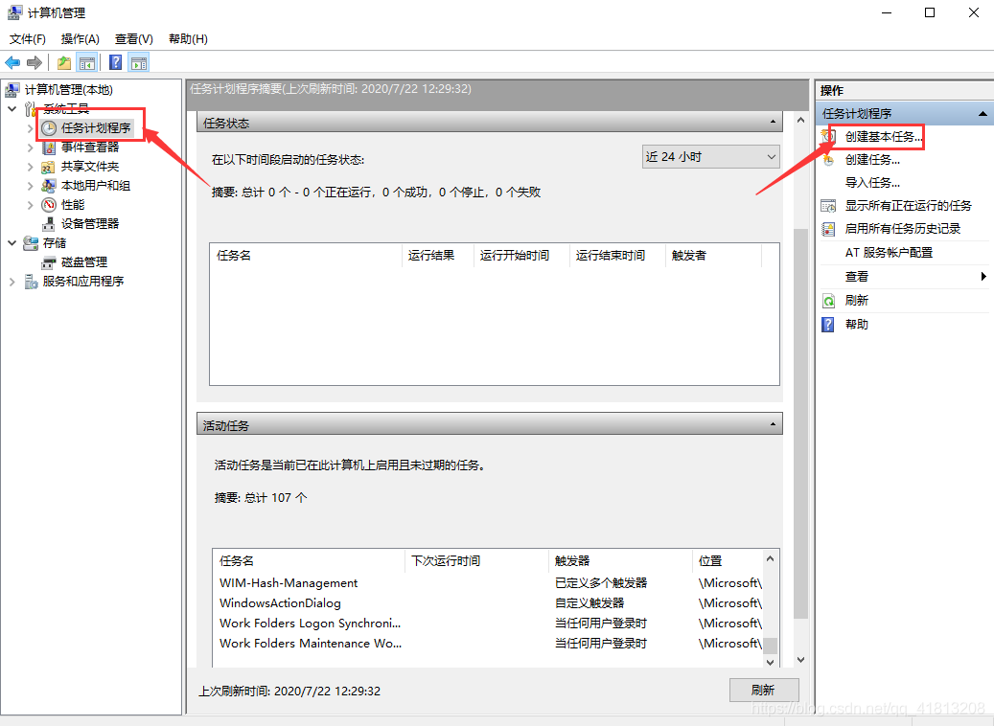Click the 创建任务 icon in actions pane

click(x=828, y=160)
